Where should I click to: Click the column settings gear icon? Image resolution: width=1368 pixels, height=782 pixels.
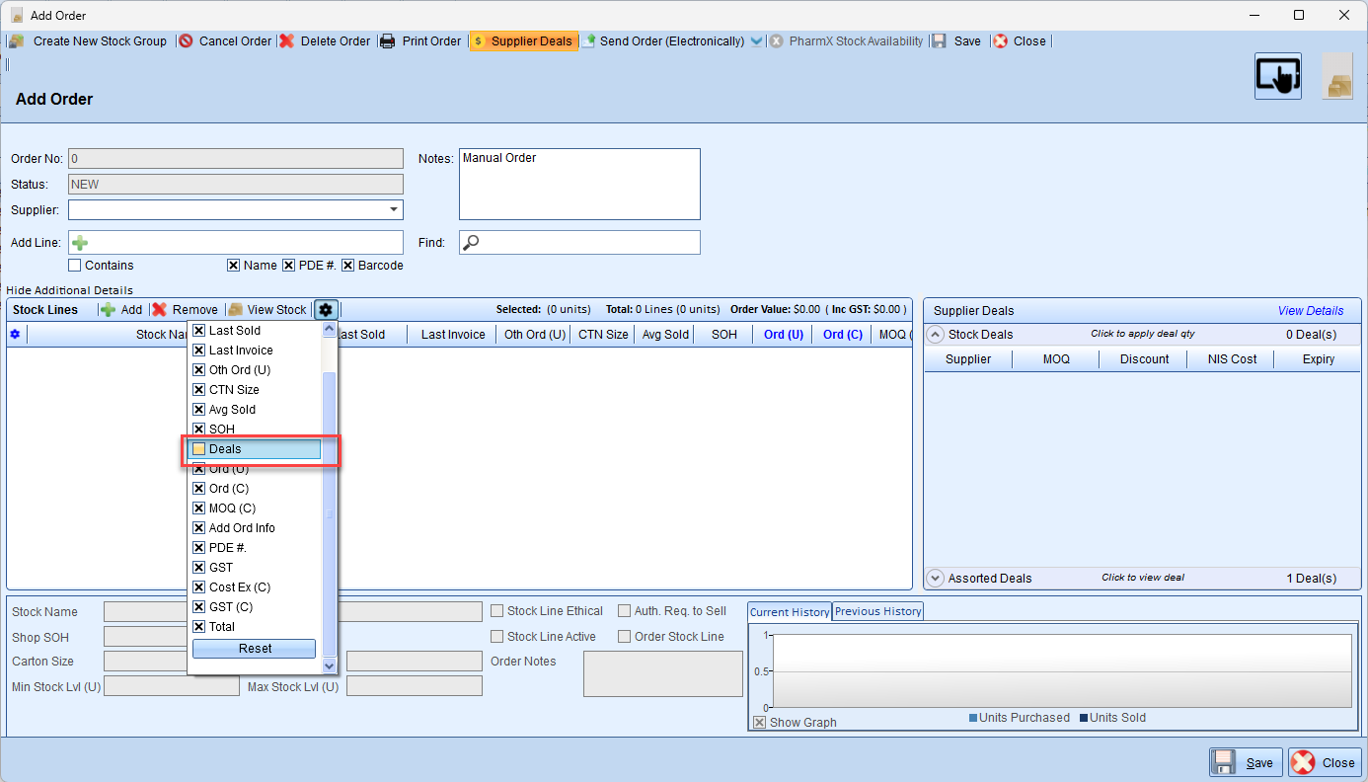tap(326, 310)
